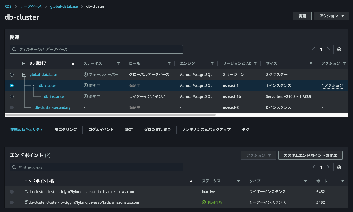Click the sort arrow on エンドポイント名 column
Viewport: 353px width, 212px height.
[x=191, y=181]
